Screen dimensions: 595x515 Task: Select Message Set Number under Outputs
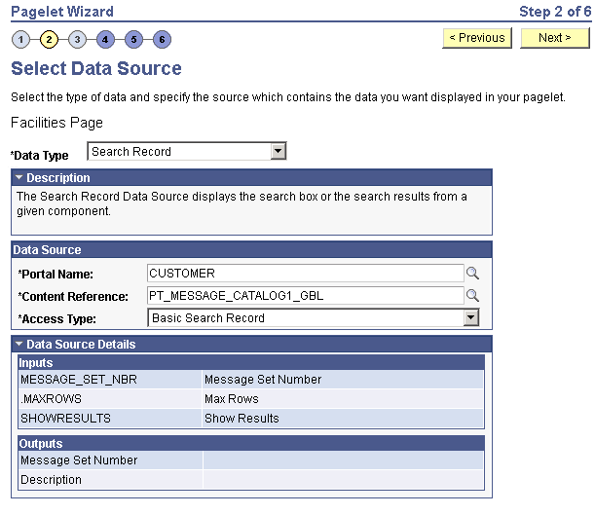[79, 460]
